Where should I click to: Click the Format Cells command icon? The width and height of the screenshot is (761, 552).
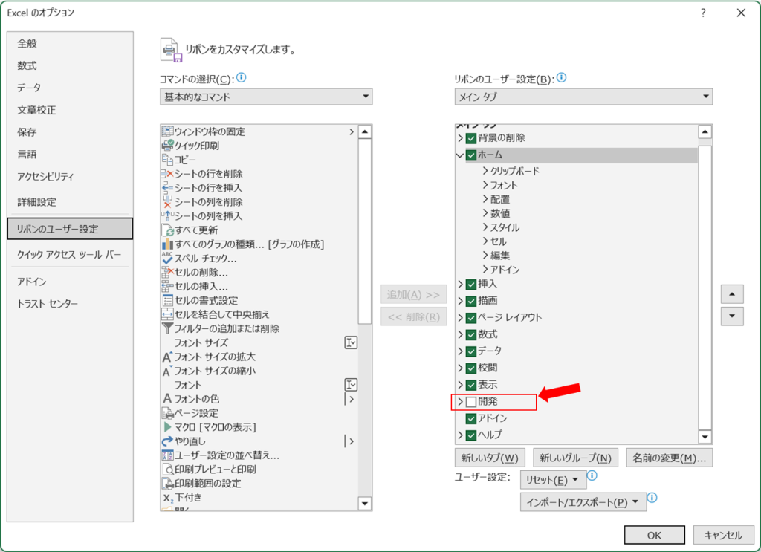(x=167, y=300)
